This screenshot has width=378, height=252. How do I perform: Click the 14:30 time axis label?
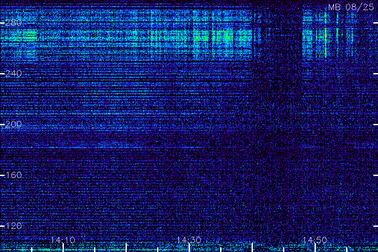[189, 240]
